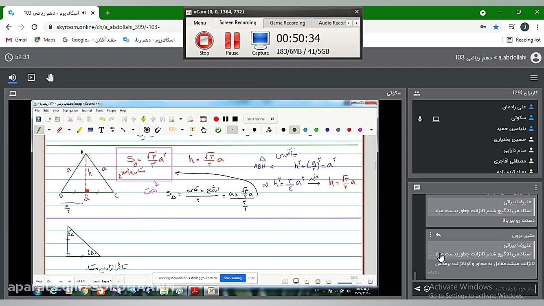Expand insert page dropdown arrow
The width and height of the screenshot is (544, 306).
click(x=180, y=119)
